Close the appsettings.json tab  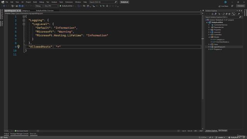[20, 10]
